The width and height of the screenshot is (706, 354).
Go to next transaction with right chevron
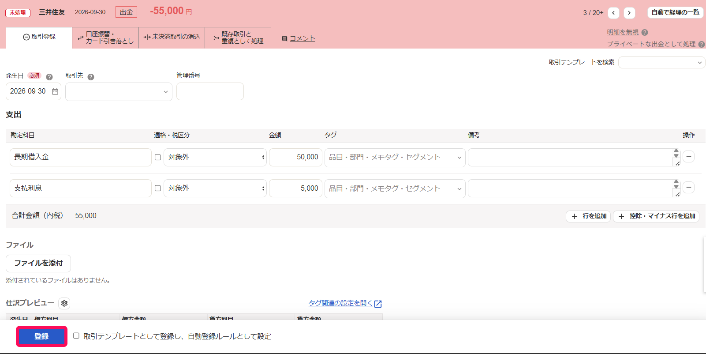point(629,13)
